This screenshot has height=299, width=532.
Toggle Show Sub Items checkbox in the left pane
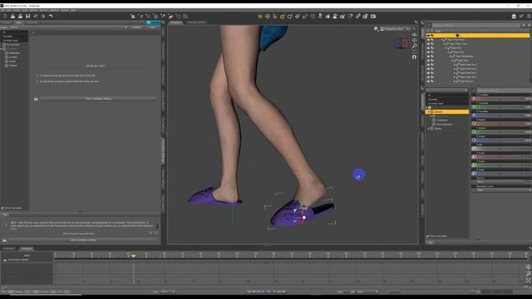point(2,208)
